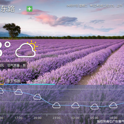The width and height of the screenshot is (124, 124).
Task: Click the 空气质量：良 label
Action: (17, 65)
